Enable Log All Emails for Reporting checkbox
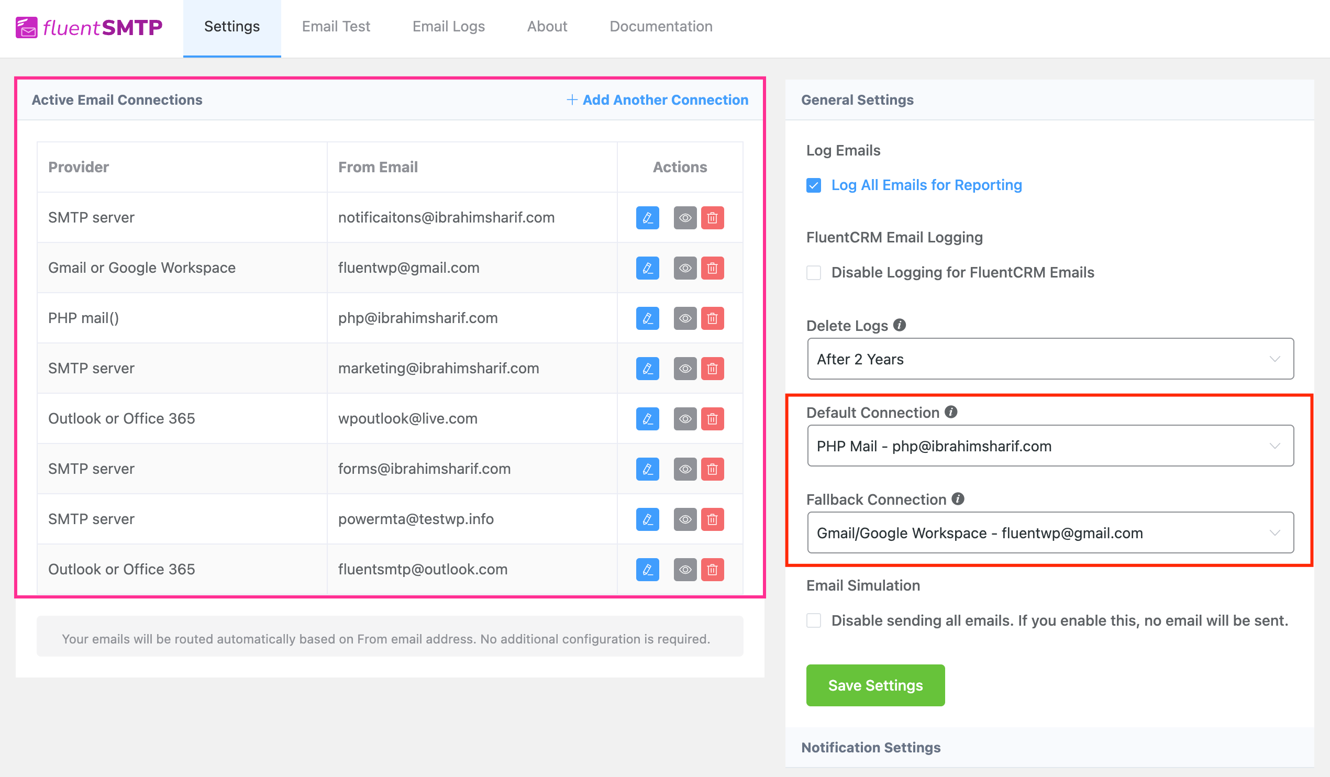Viewport: 1330px width, 777px height. (813, 185)
